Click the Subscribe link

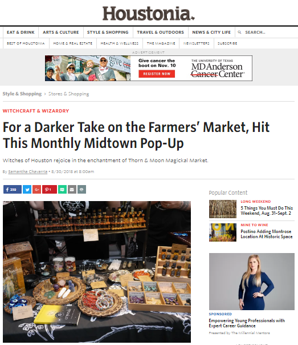(x=227, y=43)
